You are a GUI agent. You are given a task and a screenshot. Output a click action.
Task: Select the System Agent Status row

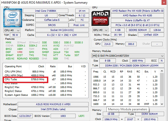(45, 95)
